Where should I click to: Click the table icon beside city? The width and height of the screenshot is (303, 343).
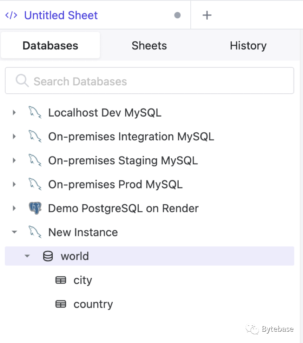(61, 280)
